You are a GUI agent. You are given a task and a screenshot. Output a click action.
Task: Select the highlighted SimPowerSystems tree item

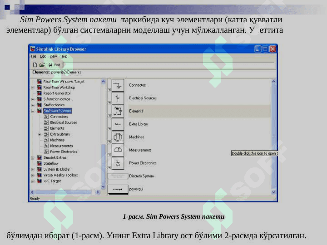point(57,111)
